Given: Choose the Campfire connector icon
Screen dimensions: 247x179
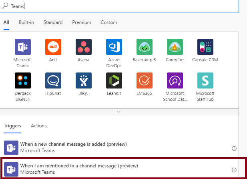Looking at the screenshot, I should [x=175, y=47].
